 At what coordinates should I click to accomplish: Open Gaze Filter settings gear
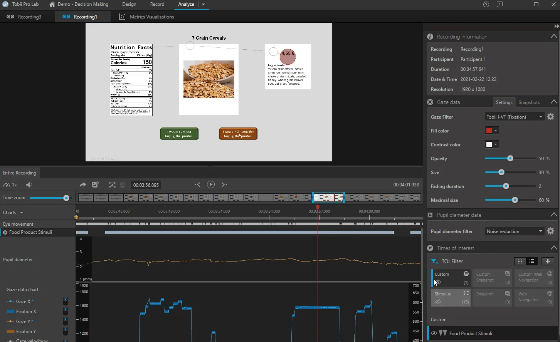point(551,117)
